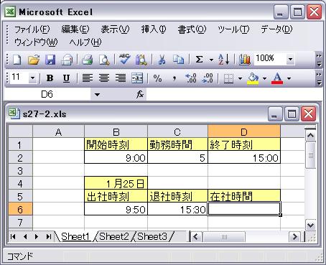Click the Sort Ascending A-Z icon
This screenshot has width=326, height=265.
(224, 60)
